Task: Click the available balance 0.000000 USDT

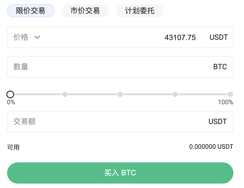Action: 211,146
